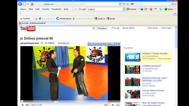Switch the video to full screen
The image size is (189, 106).
pyautogui.click(x=118, y=105)
